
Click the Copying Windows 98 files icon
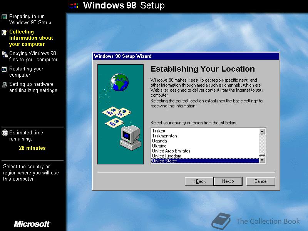point(5,54)
